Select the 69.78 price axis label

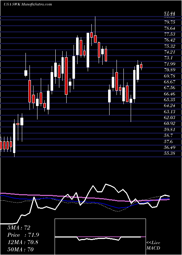pyautogui.click(x=169, y=76)
